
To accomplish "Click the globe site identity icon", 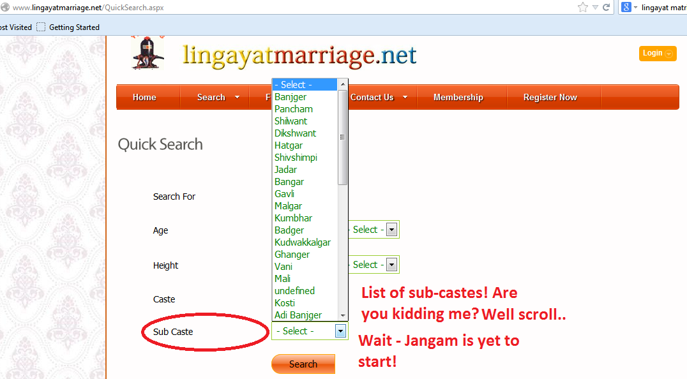I will click(4, 8).
